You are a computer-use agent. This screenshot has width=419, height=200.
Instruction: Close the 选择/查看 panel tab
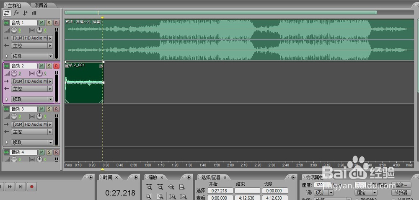225,177
